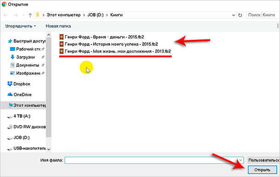
Task: Open the 'Упорядочить' menu
Action: (20, 26)
